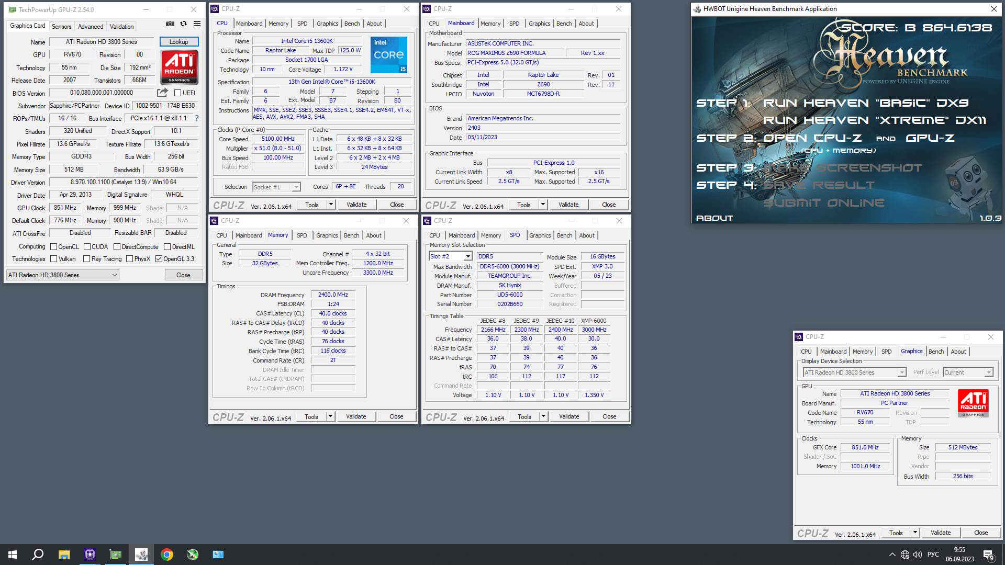Click the GPU-Z refresh icon
1005x565 pixels.
[x=183, y=24]
